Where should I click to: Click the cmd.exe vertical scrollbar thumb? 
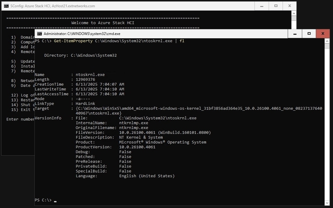(327, 46)
